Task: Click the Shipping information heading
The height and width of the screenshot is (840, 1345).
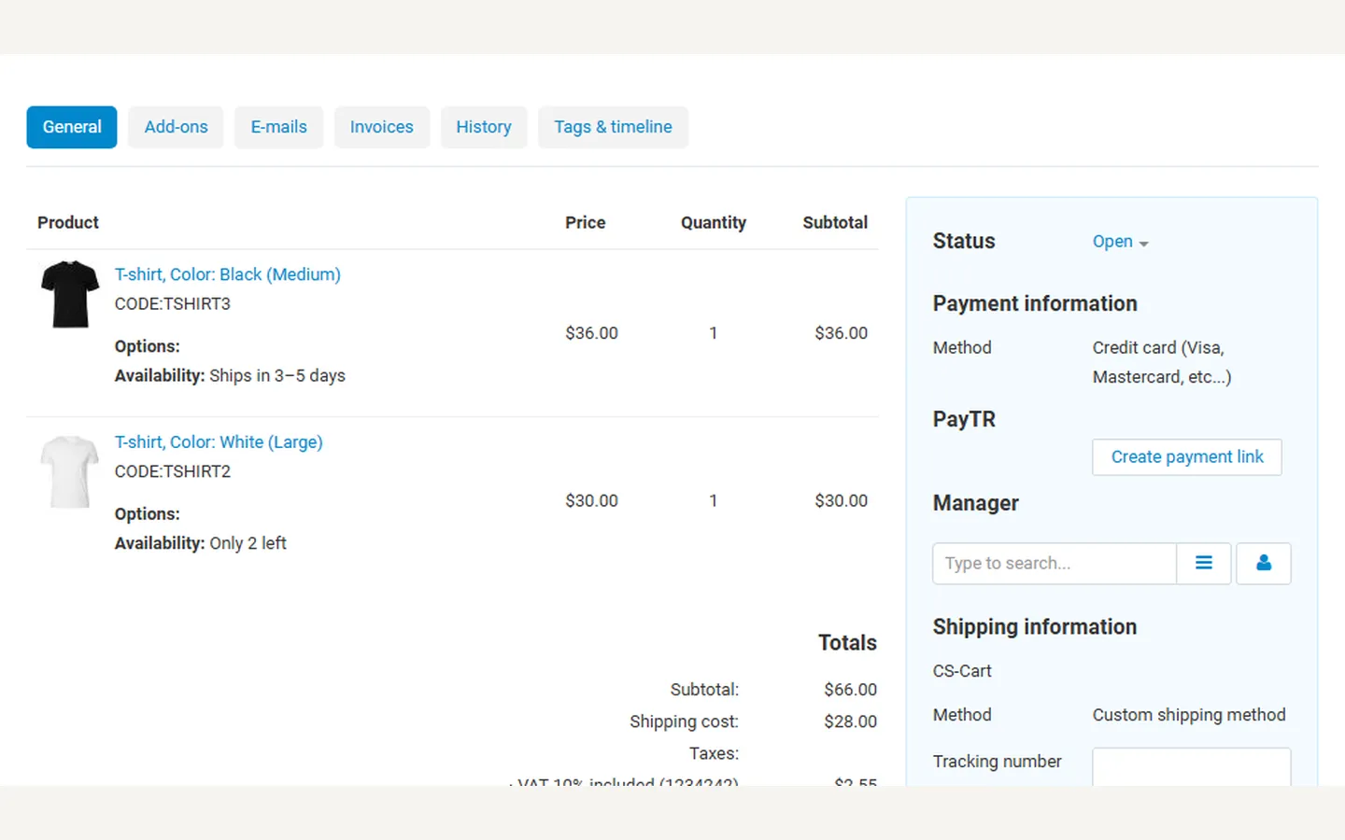Action: click(x=1035, y=627)
